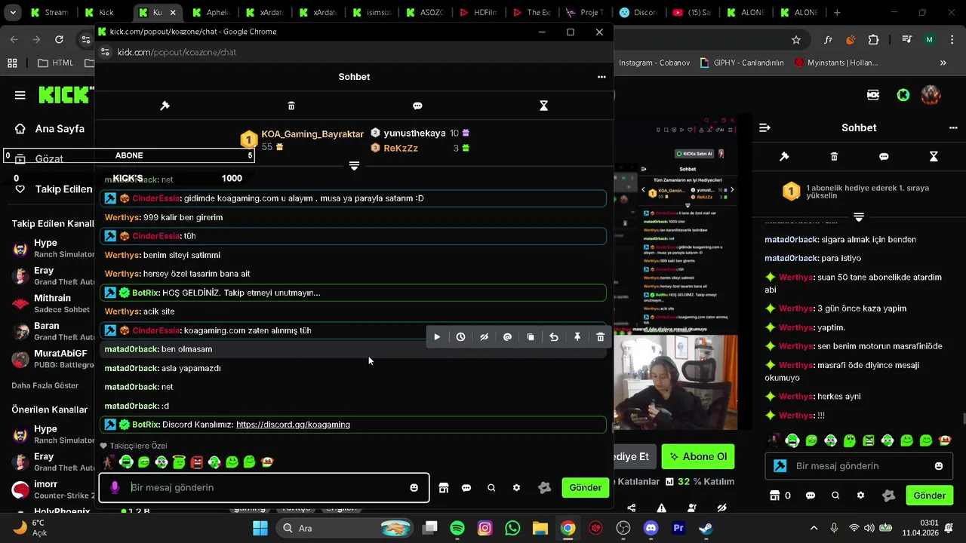966x543 pixels.
Task: Click the search icon in popout chat footer
Action: click(491, 488)
